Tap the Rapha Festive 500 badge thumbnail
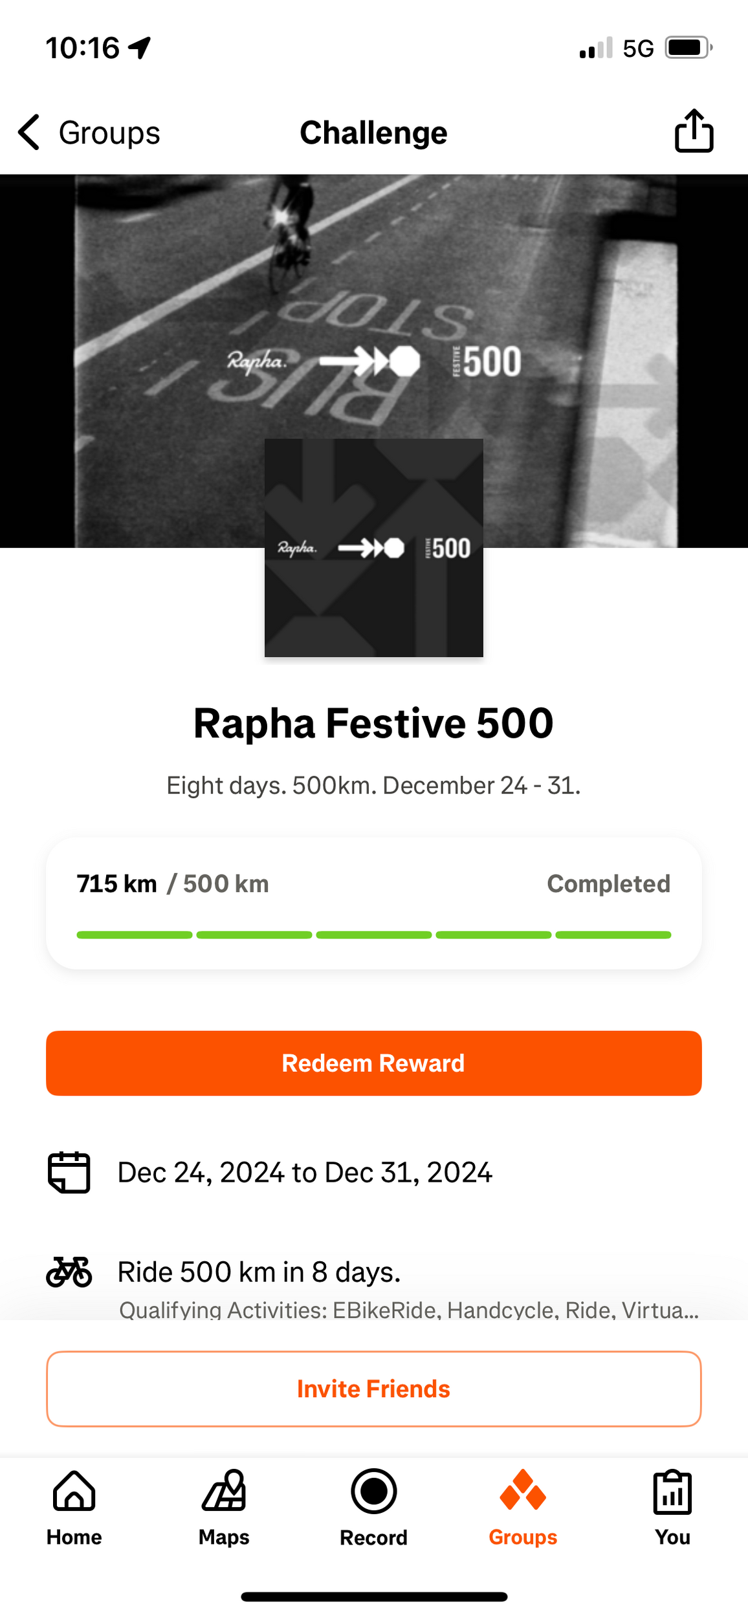748x1617 pixels. point(374,548)
